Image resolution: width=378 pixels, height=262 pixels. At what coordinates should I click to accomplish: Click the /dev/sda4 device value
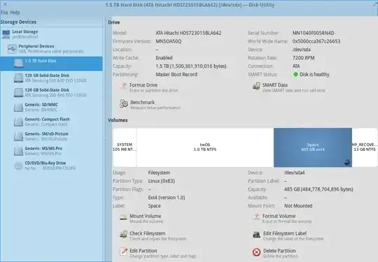click(294, 173)
